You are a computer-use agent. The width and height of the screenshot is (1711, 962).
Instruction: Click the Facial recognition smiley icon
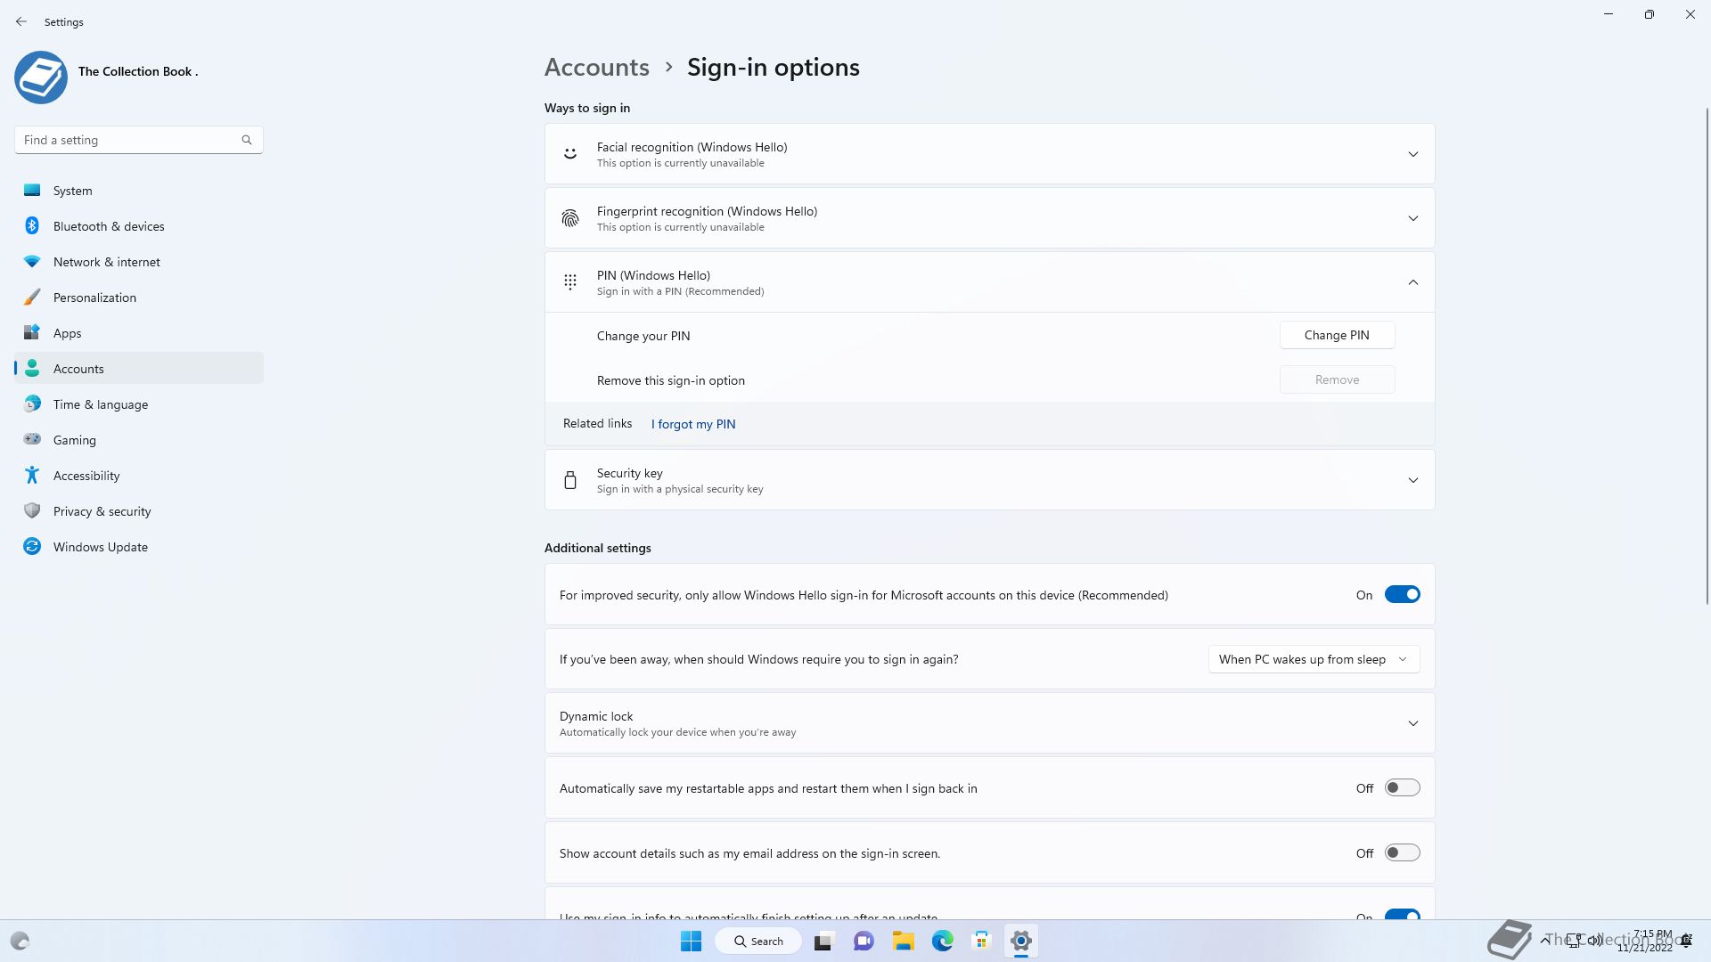570,154
